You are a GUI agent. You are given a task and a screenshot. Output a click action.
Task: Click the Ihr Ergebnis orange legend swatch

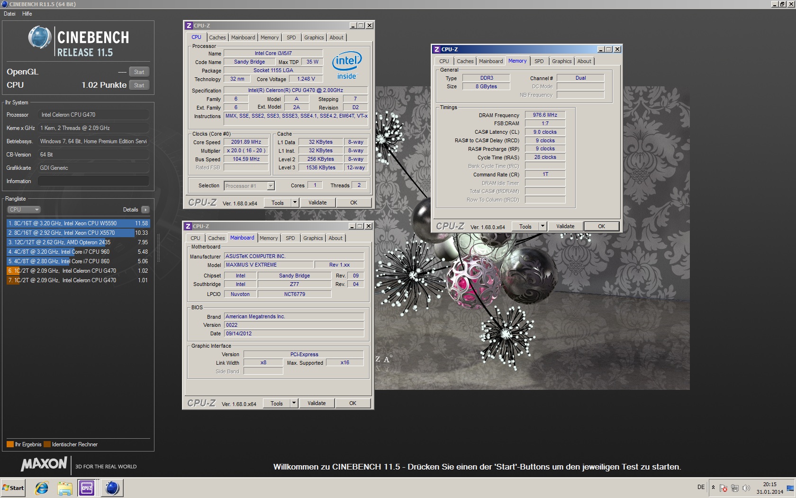point(10,444)
